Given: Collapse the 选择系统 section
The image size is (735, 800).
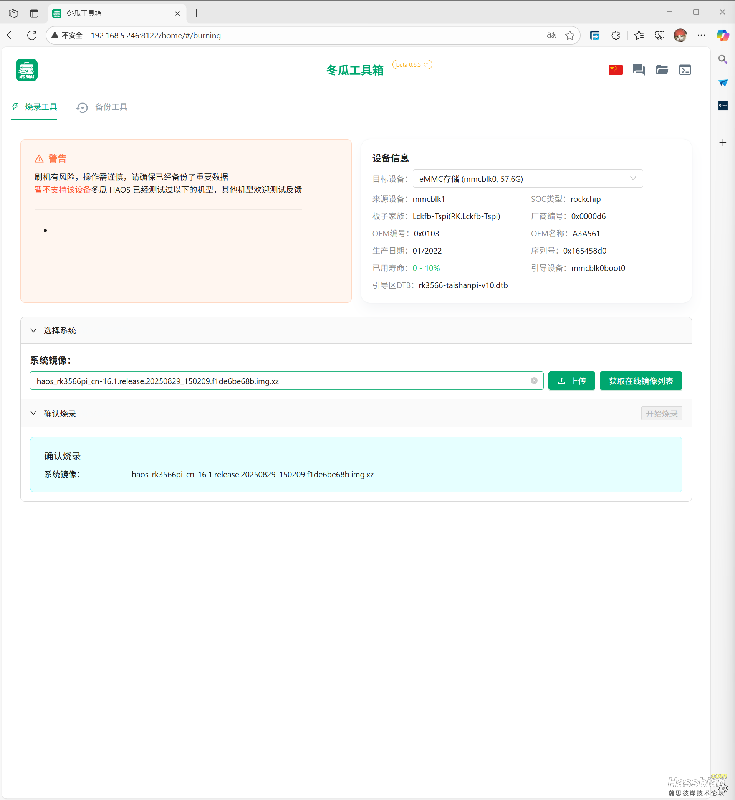Looking at the screenshot, I should click(34, 330).
